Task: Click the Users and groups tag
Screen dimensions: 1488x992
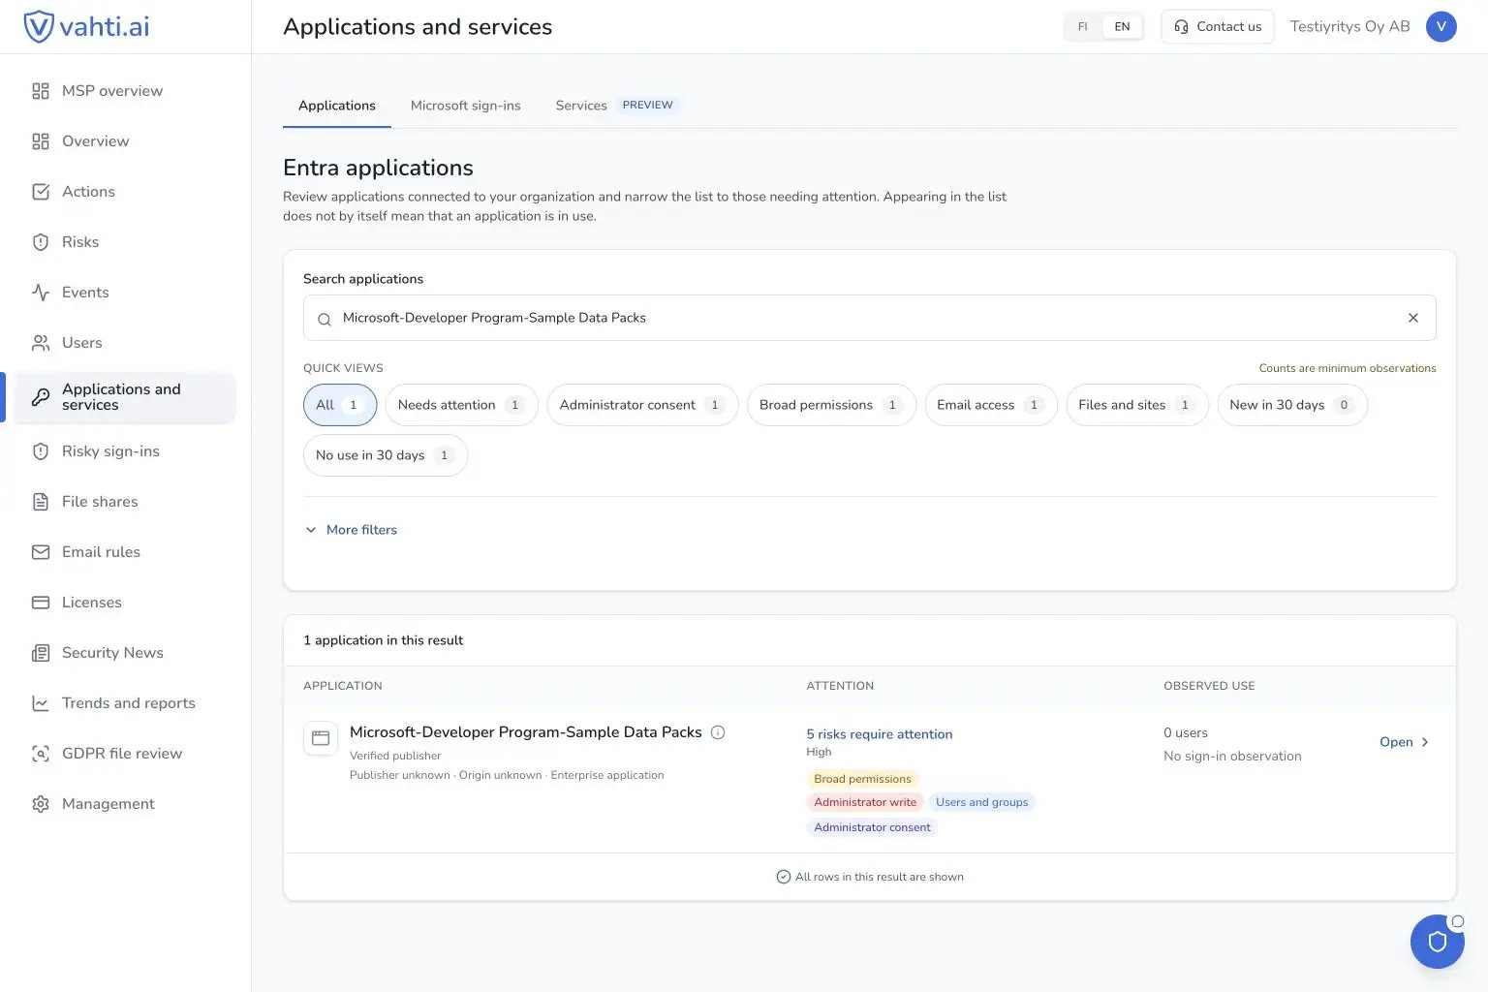Action: click(x=981, y=802)
